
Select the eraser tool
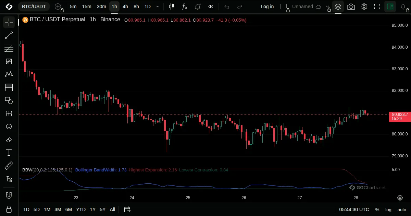click(9, 140)
